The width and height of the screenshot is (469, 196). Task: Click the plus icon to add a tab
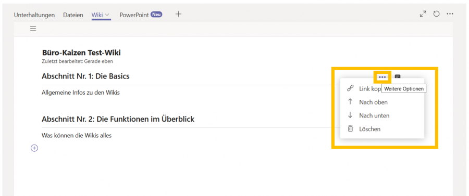[178, 14]
